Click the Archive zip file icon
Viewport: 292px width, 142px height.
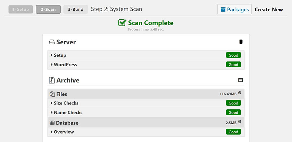point(52,80)
